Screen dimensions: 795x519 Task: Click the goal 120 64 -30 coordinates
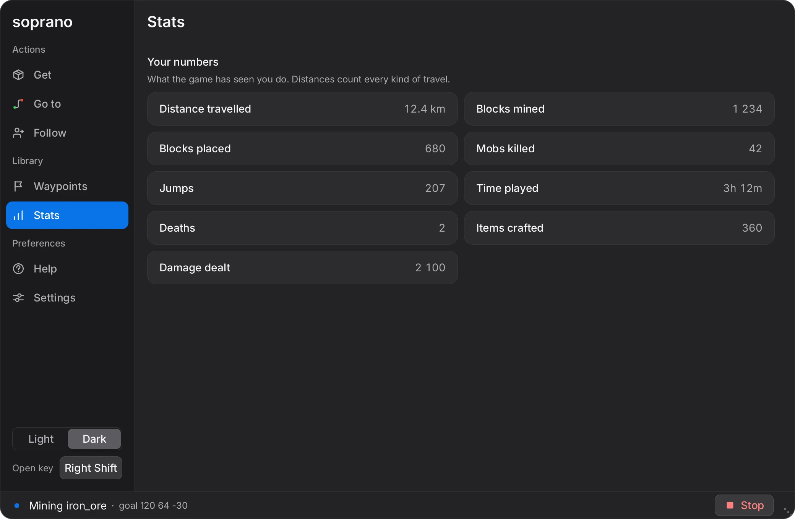pyautogui.click(x=153, y=506)
